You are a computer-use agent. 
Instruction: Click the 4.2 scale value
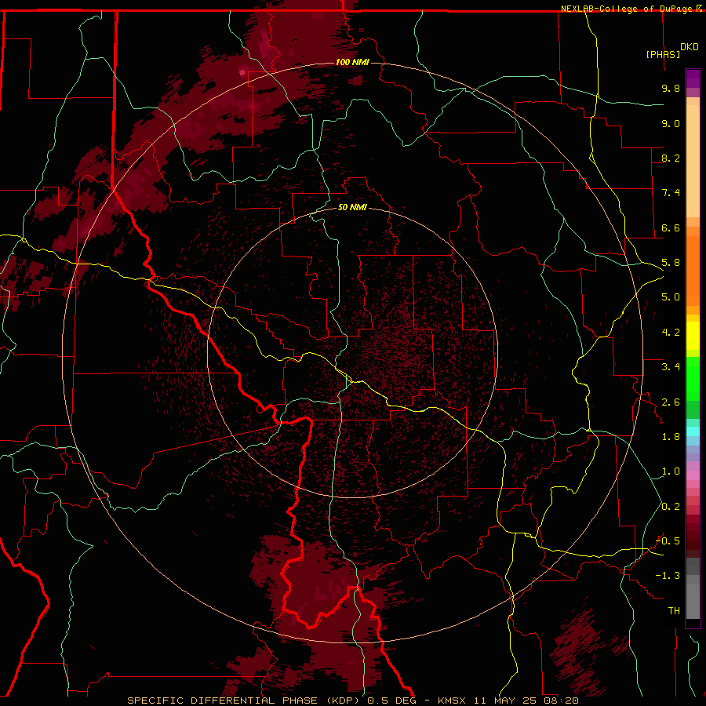click(671, 333)
